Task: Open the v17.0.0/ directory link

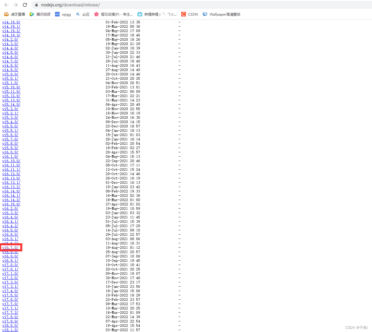Action: pos(10,265)
